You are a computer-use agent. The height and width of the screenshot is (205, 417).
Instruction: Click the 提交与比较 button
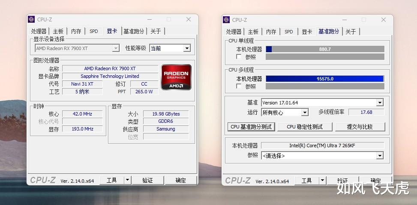tap(360, 127)
